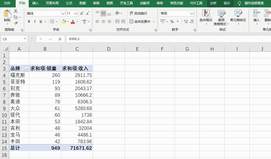Apply right text alignment
The width and height of the screenshot is (271, 159).
109,21
